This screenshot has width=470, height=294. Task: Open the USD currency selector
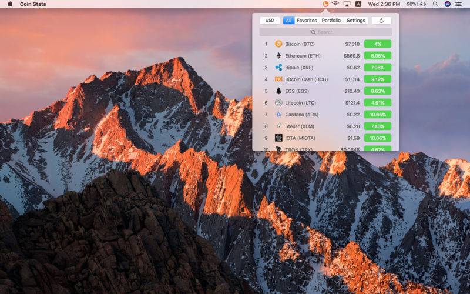[x=270, y=21]
